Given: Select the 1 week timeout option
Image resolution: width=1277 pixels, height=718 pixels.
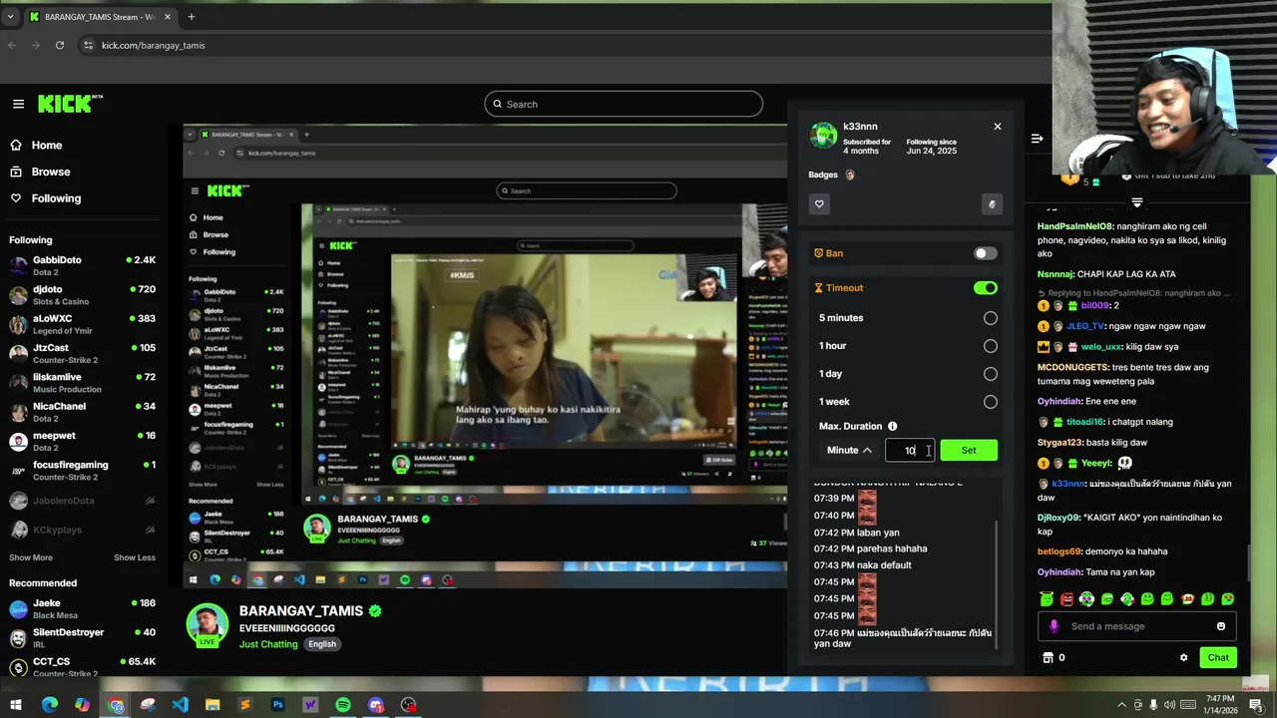Looking at the screenshot, I should 991,402.
